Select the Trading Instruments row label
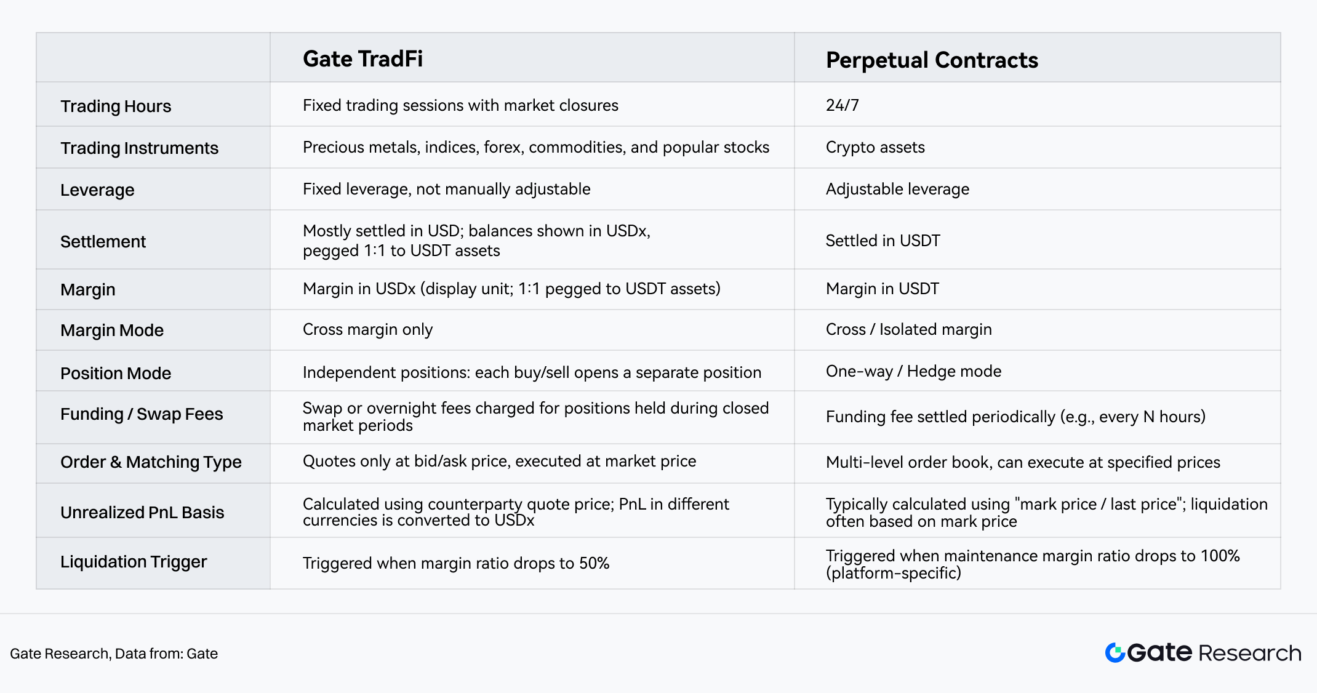 tap(139, 148)
